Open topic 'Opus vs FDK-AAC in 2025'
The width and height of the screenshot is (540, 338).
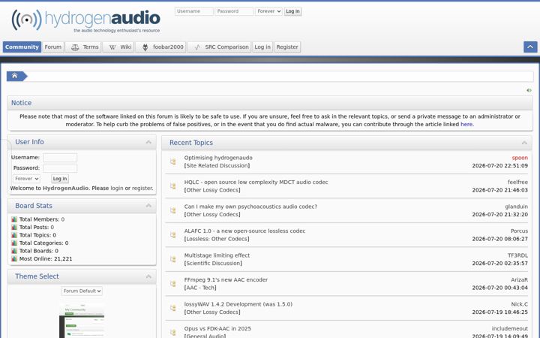(217, 329)
